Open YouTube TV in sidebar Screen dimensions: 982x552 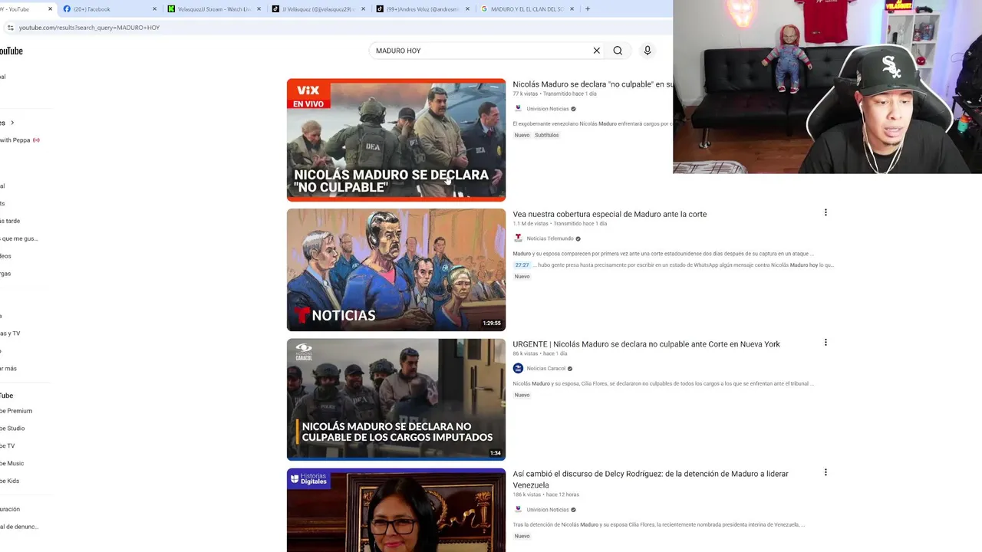pos(8,446)
